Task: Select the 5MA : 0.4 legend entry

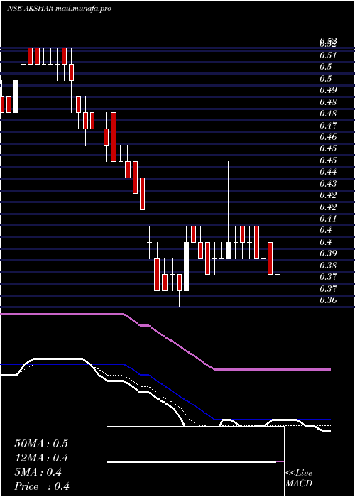Action: pyautogui.click(x=38, y=472)
